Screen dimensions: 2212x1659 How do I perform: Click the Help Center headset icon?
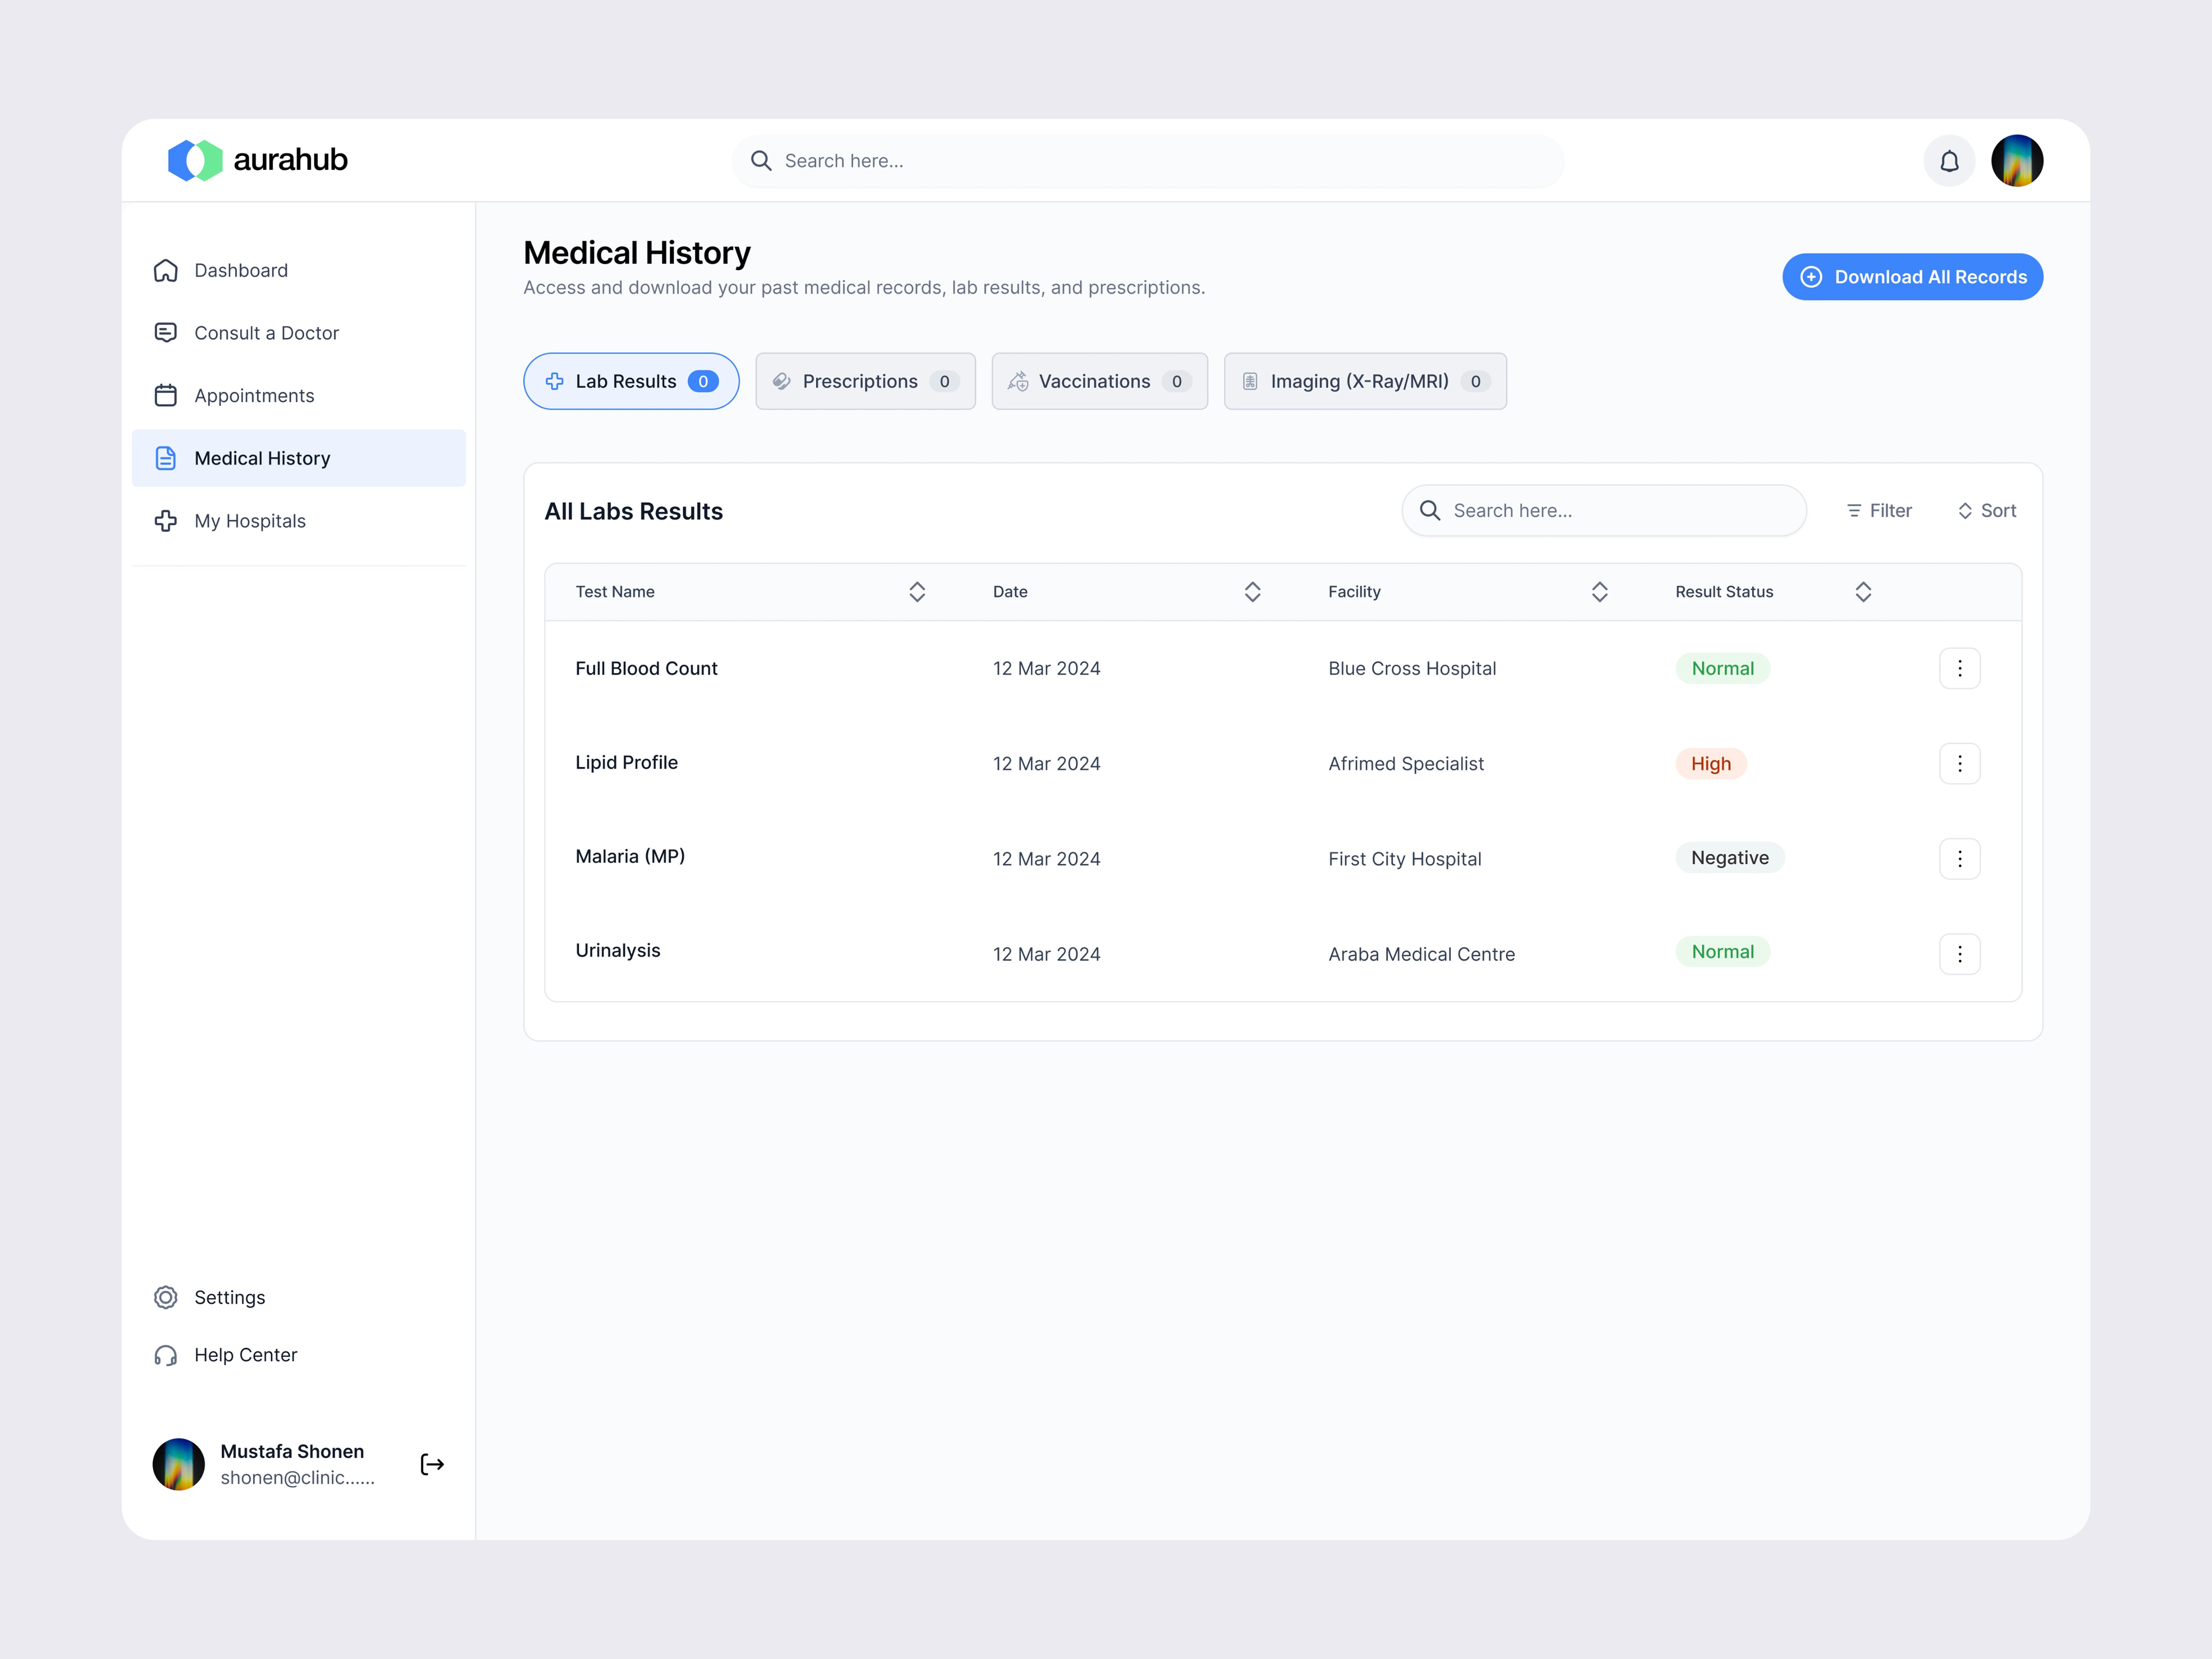[166, 1355]
